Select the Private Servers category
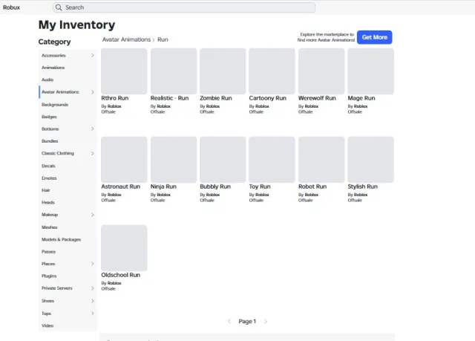Image resolution: width=475 pixels, height=341 pixels. pyautogui.click(x=57, y=288)
